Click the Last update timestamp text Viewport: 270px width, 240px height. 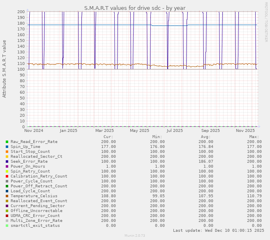click(219, 231)
